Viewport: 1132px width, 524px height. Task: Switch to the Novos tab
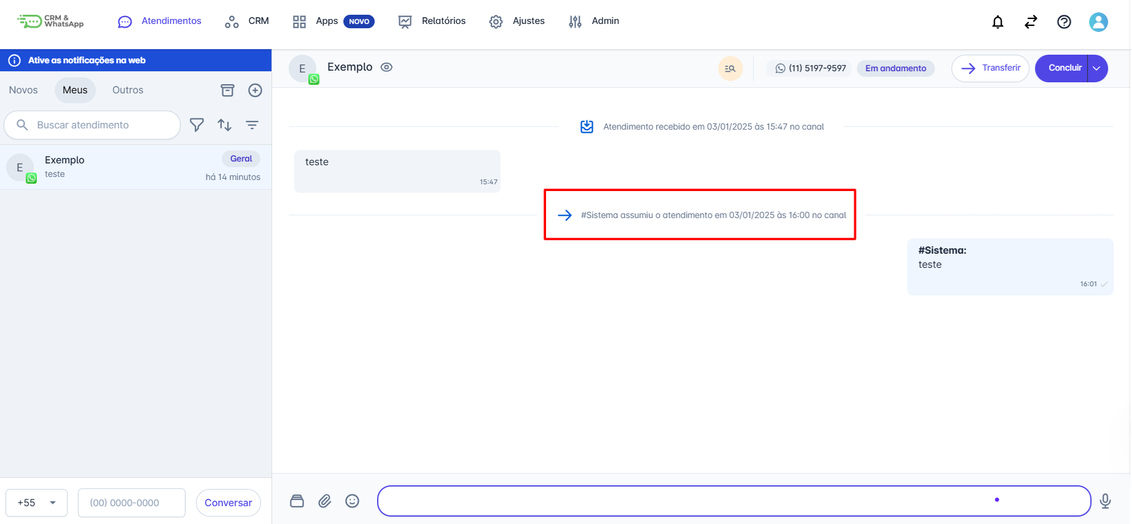click(23, 90)
